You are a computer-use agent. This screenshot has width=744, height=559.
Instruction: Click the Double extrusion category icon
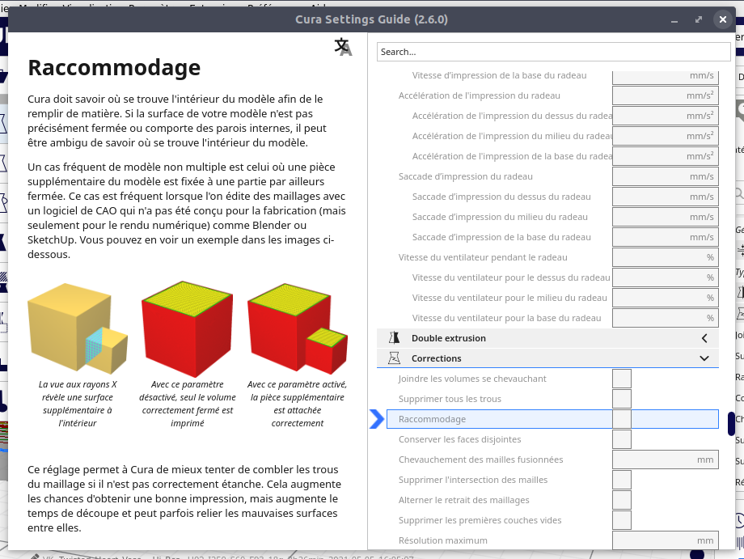pyautogui.click(x=395, y=338)
